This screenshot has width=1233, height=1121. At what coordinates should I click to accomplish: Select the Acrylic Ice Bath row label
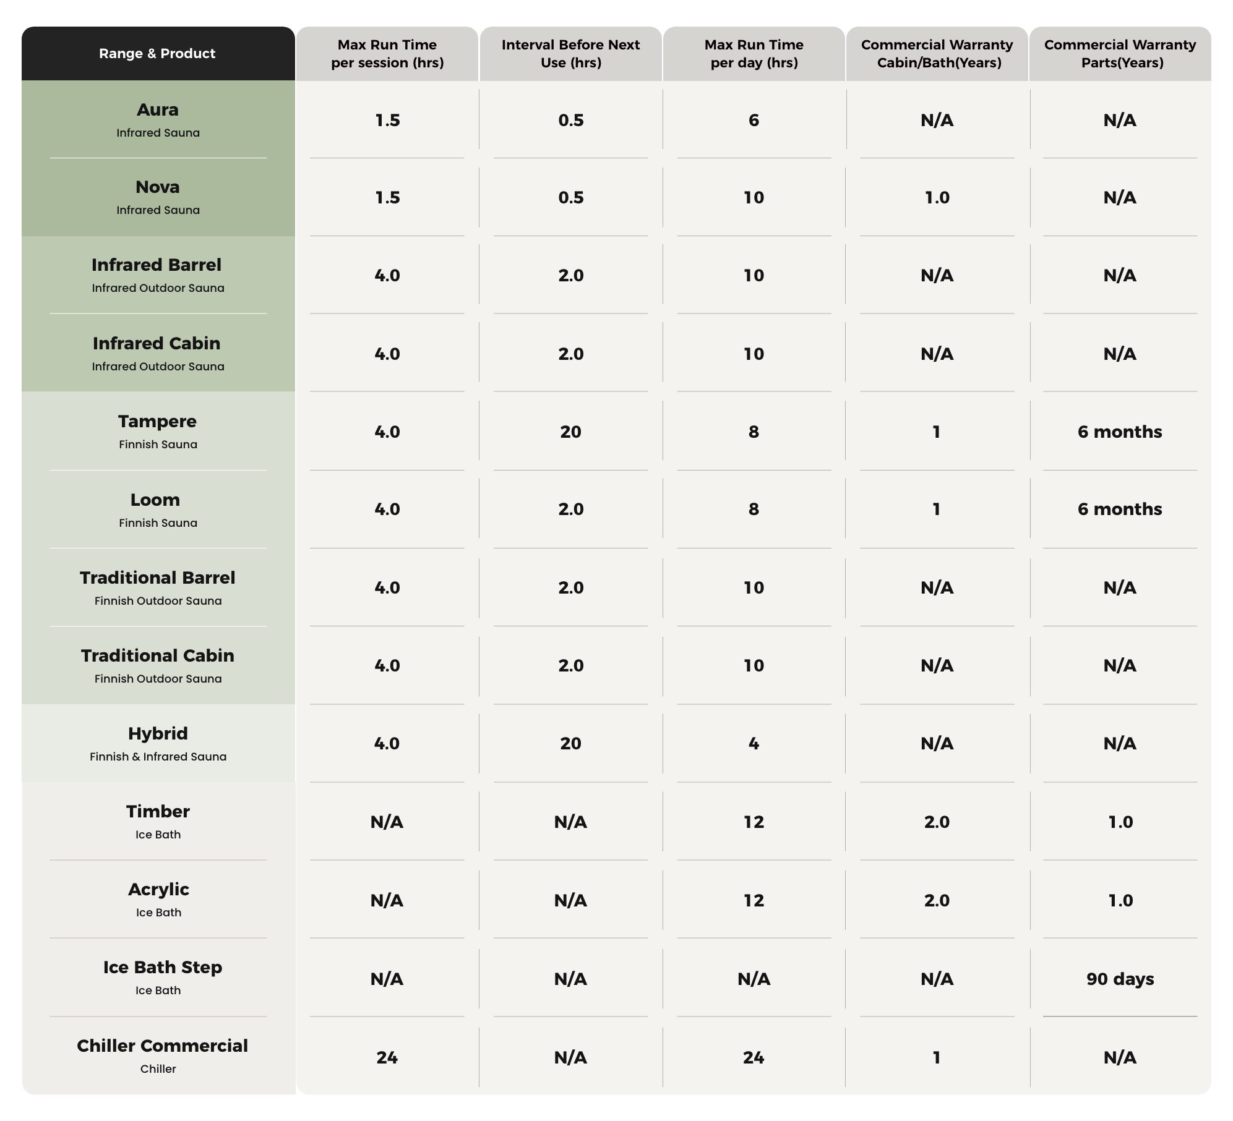(x=158, y=899)
